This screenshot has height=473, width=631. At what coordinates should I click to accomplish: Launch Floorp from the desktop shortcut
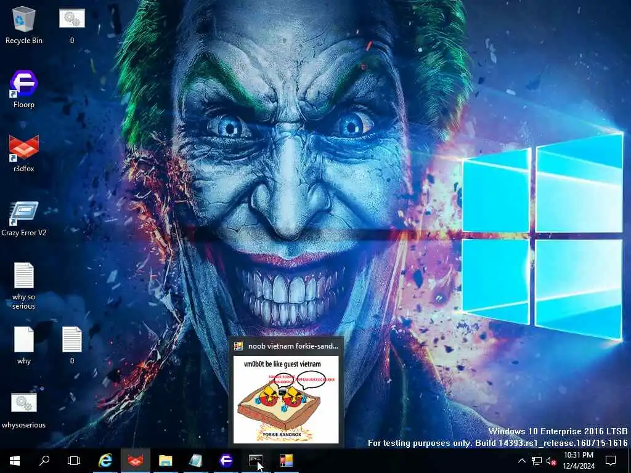click(x=24, y=89)
